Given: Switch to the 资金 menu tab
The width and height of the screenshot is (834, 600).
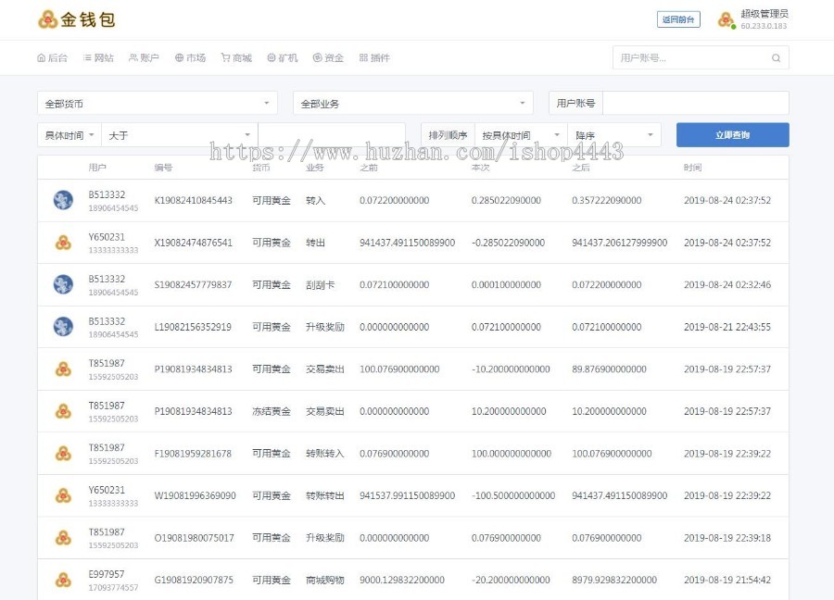Looking at the screenshot, I should [x=329, y=57].
